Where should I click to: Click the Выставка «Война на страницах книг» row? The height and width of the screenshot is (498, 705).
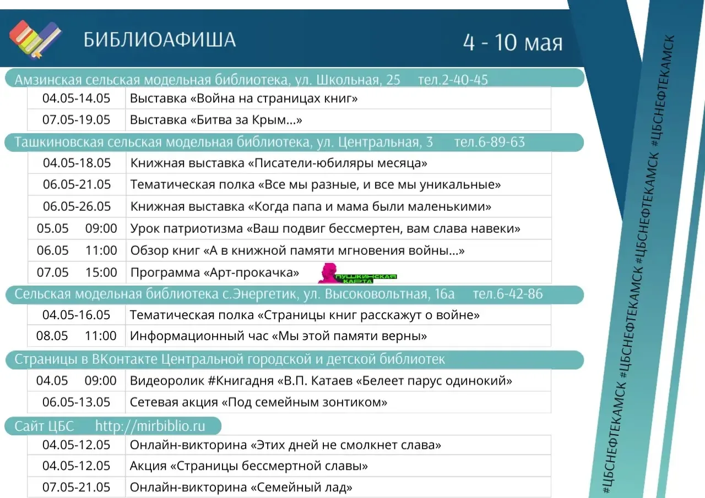(x=289, y=98)
